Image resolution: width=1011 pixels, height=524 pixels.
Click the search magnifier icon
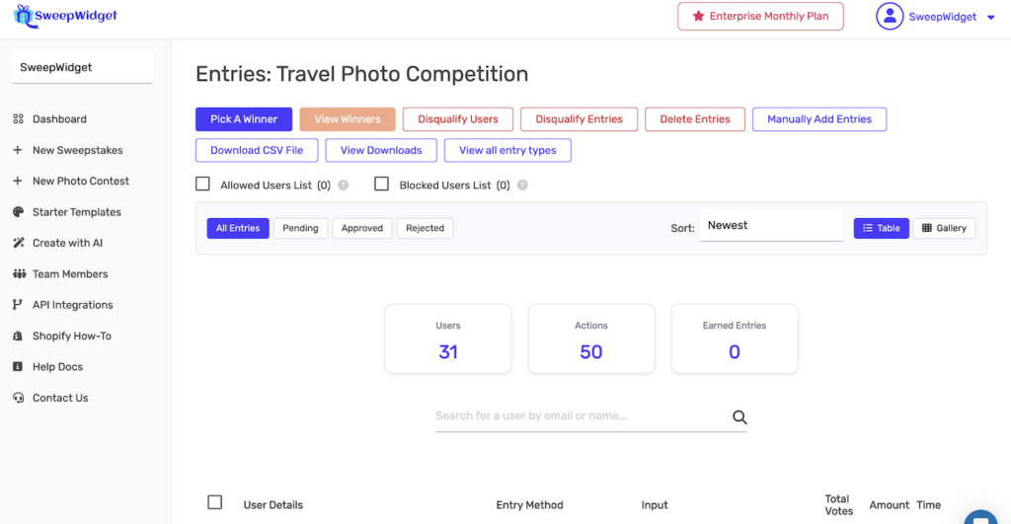(x=739, y=417)
